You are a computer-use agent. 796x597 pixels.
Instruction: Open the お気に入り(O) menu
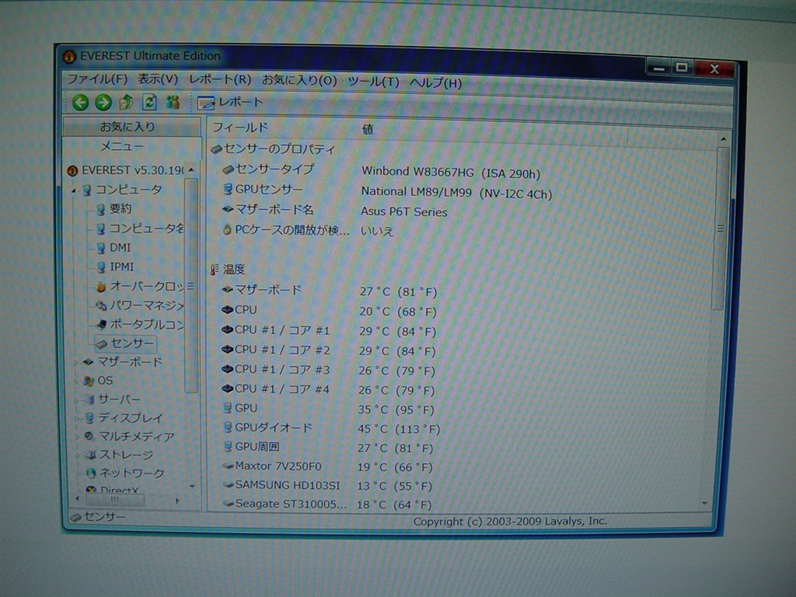[x=299, y=81]
